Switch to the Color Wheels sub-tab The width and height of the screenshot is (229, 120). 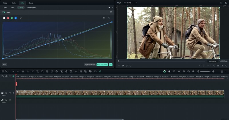pyautogui.click(x=31, y=8)
